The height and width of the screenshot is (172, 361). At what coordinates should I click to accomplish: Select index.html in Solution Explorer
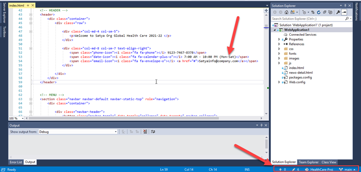click(x=296, y=68)
